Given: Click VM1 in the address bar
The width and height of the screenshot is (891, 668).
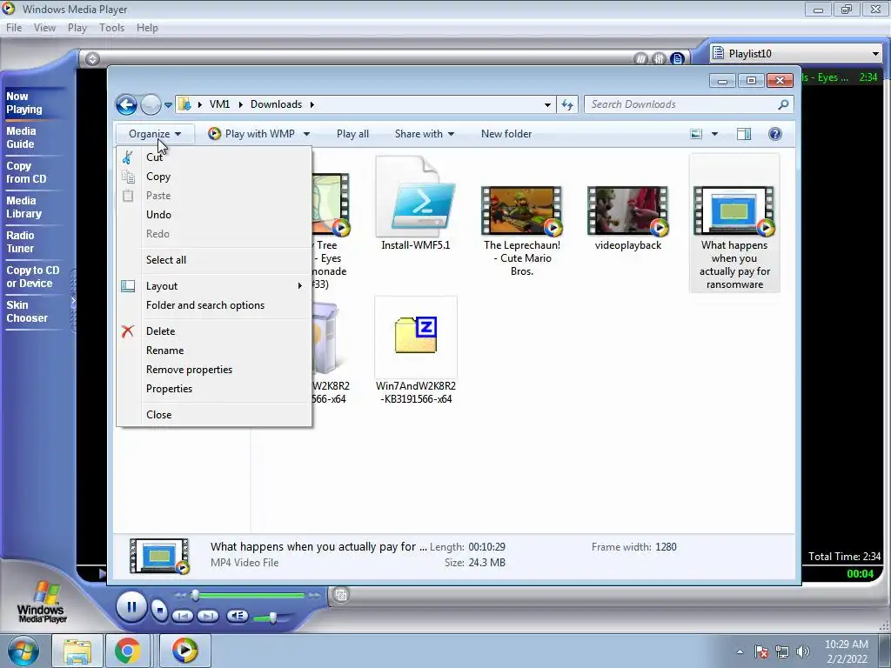Looking at the screenshot, I should (219, 104).
